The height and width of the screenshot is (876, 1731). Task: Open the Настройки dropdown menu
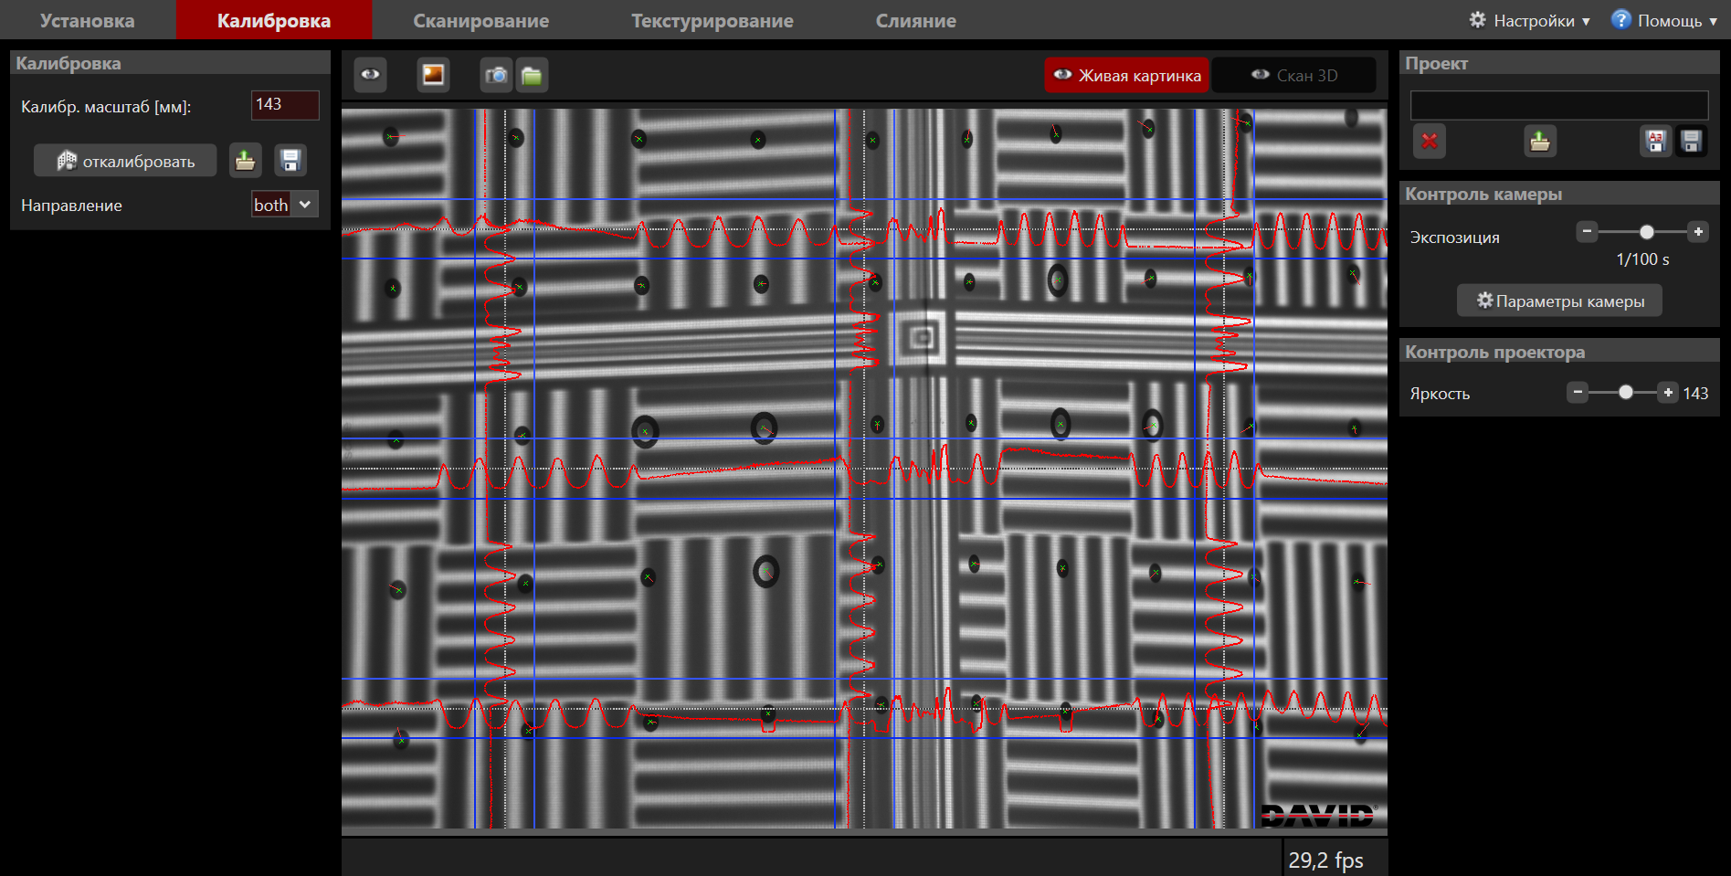pyautogui.click(x=1530, y=20)
